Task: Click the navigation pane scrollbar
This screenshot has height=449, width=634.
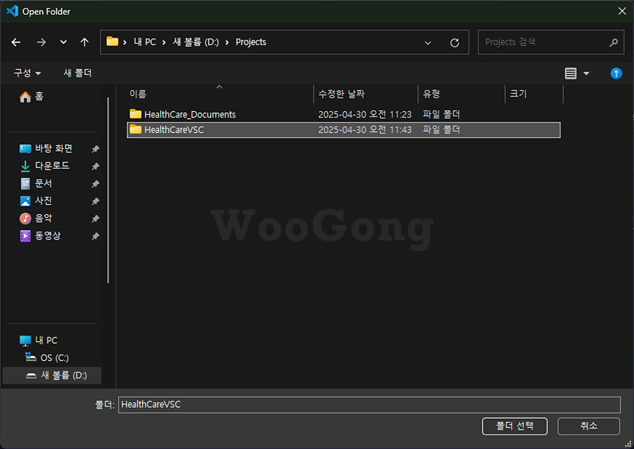Action: pos(108,190)
